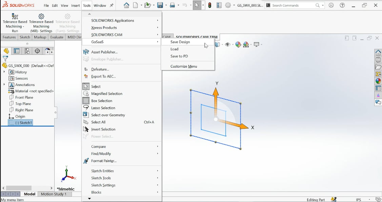Choose Save Design from GoSaaS submenu
Screen dimensions: 382x202
pos(180,42)
